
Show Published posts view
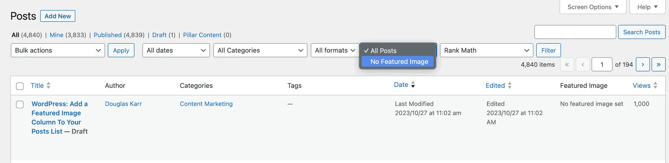point(107,35)
